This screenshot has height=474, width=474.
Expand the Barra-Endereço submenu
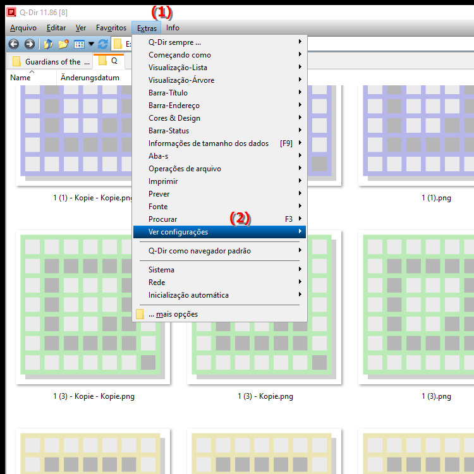(x=219, y=106)
